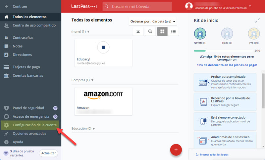Select the Notas note icon
Screen dimensions: 265x160
[x=6, y=46]
